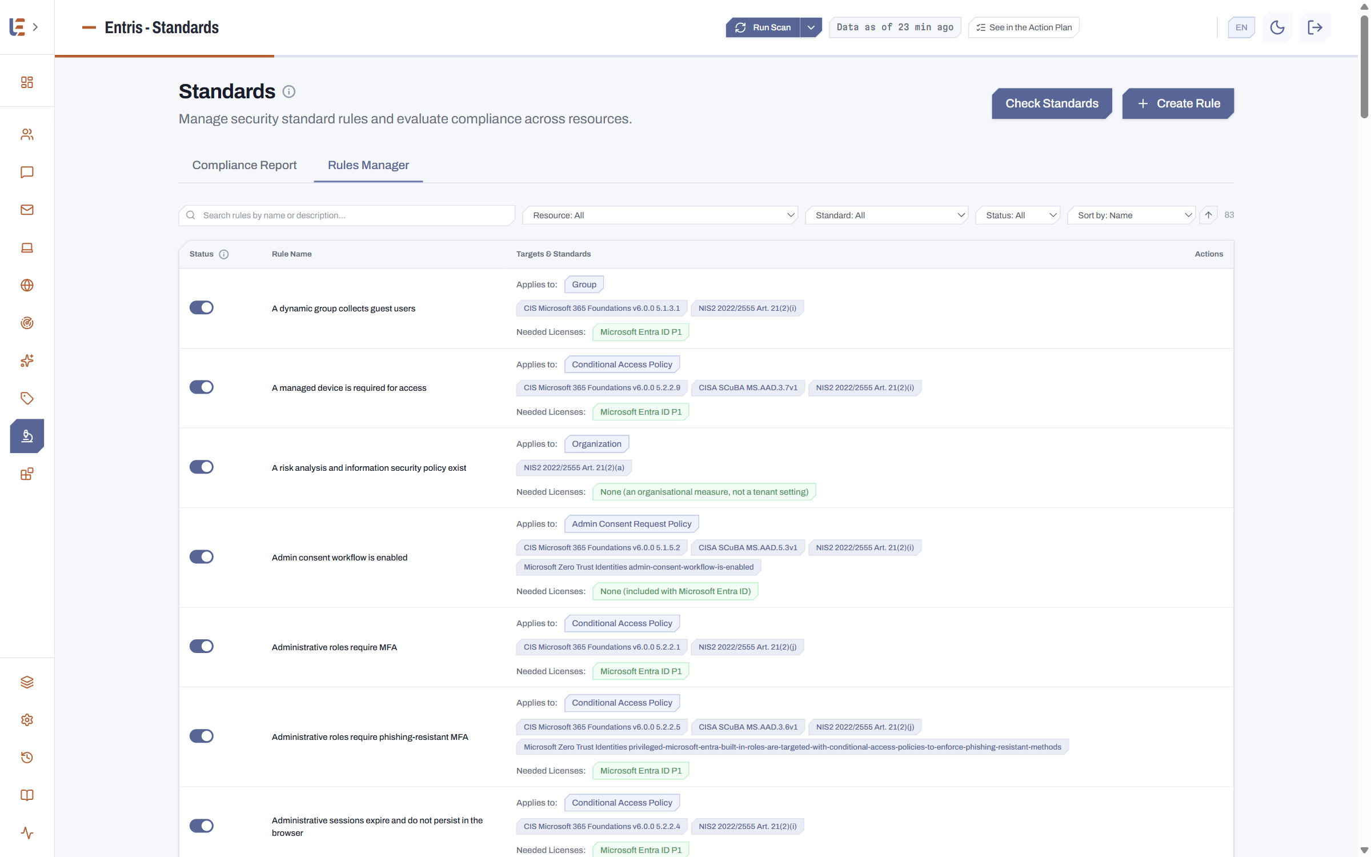
Task: Select the Rules Manager tab
Action: [x=368, y=165]
